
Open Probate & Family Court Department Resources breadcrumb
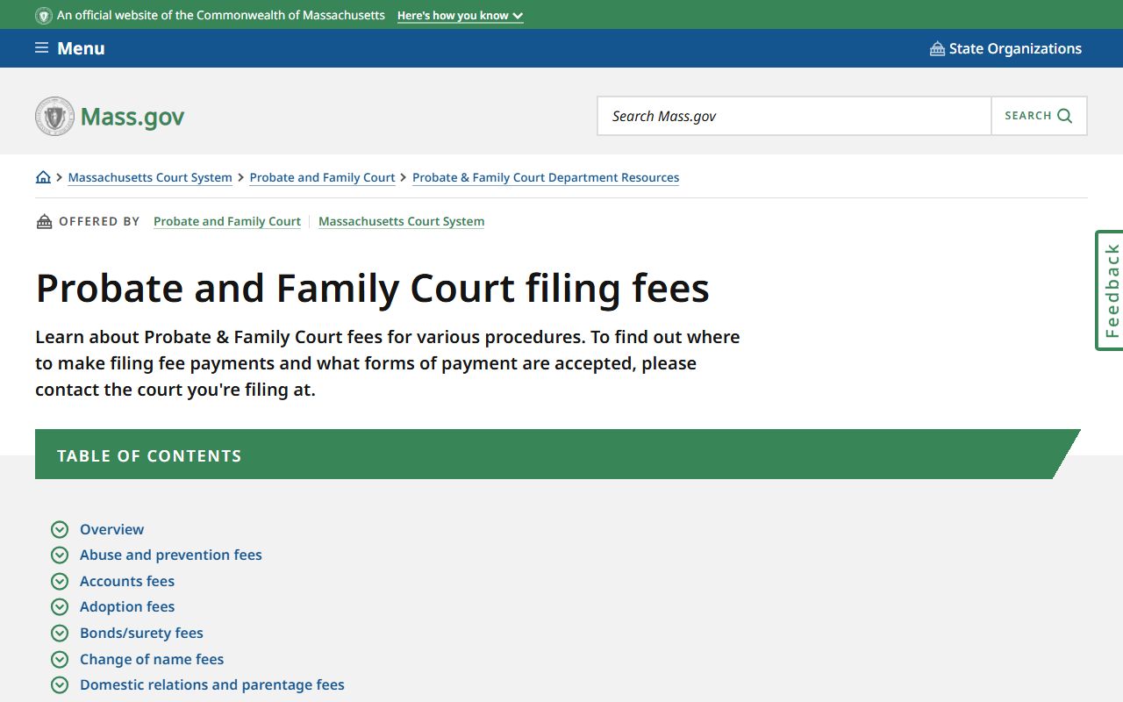546,177
